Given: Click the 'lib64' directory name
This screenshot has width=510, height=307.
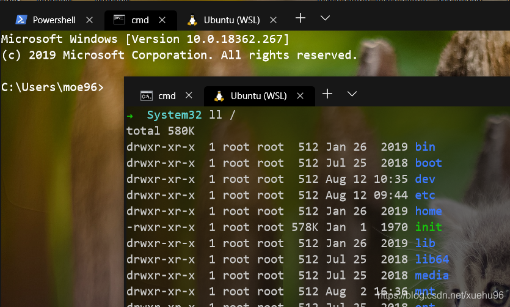Looking at the screenshot, I should coord(432,259).
